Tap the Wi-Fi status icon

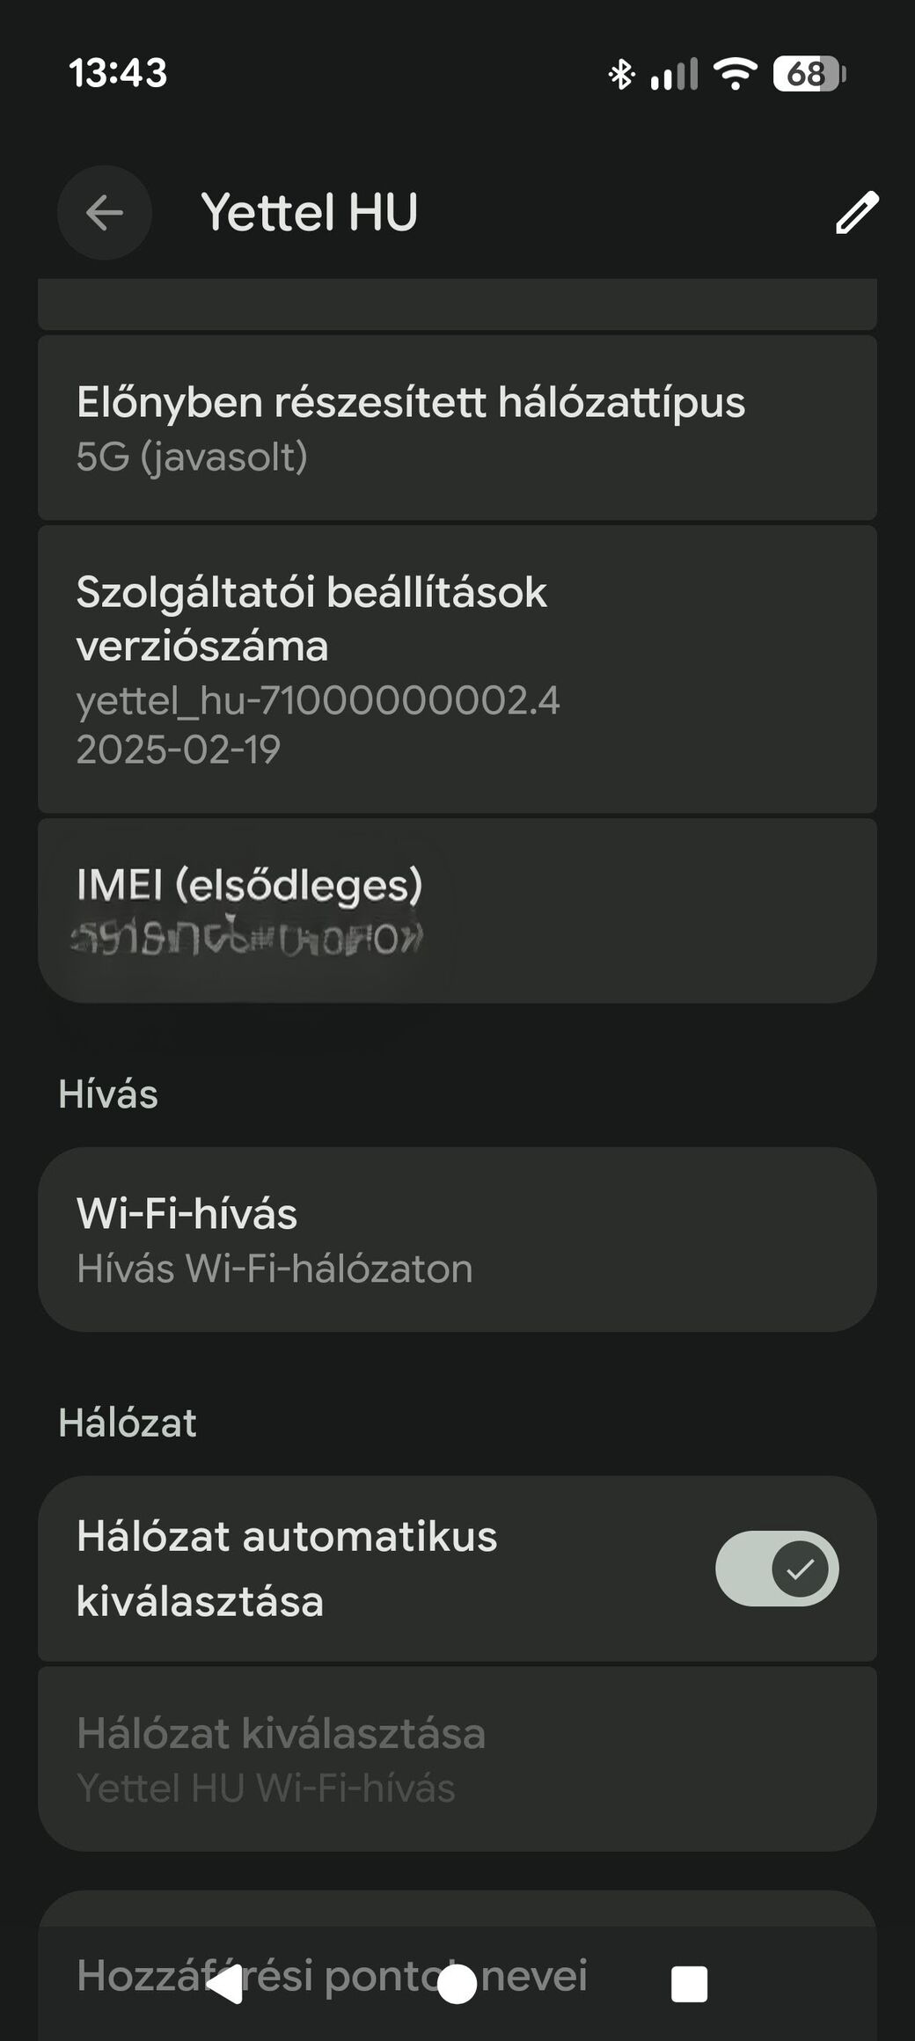click(x=735, y=74)
